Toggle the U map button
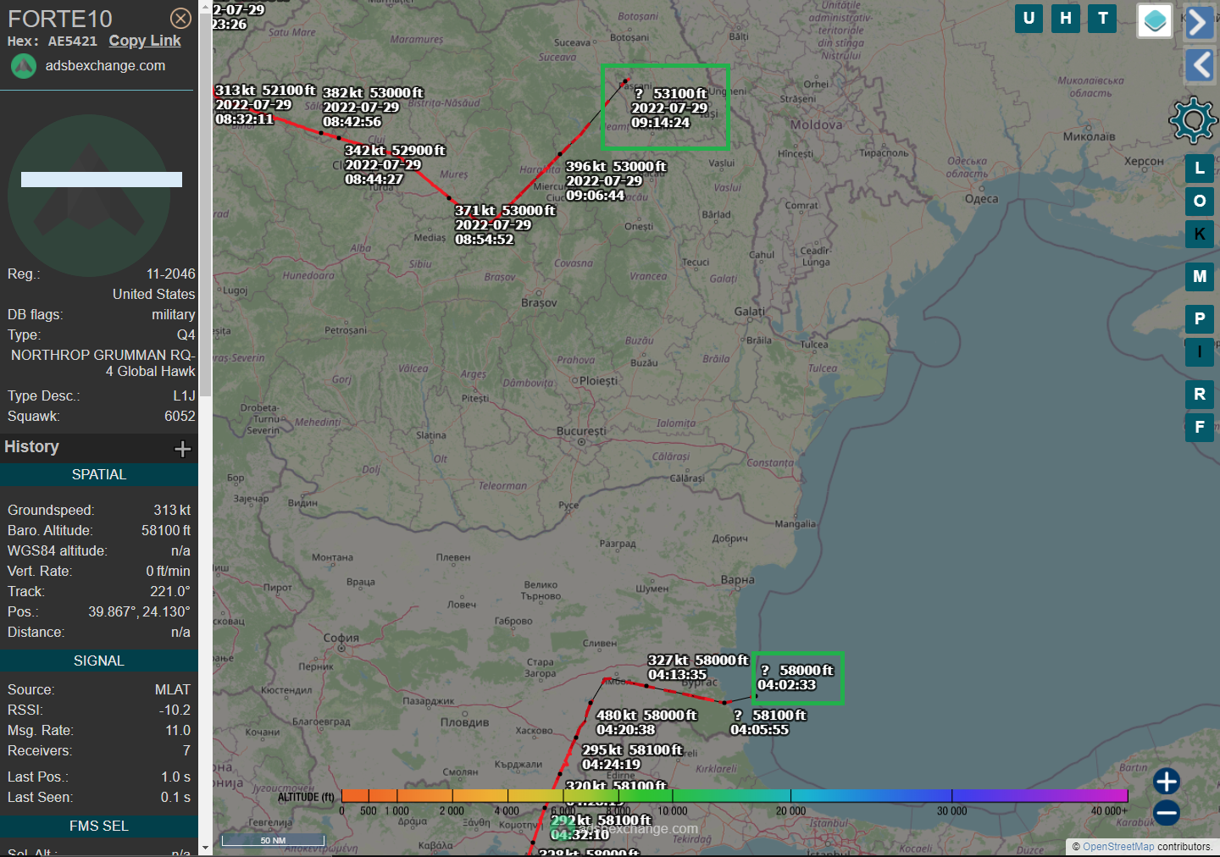 tap(1029, 18)
